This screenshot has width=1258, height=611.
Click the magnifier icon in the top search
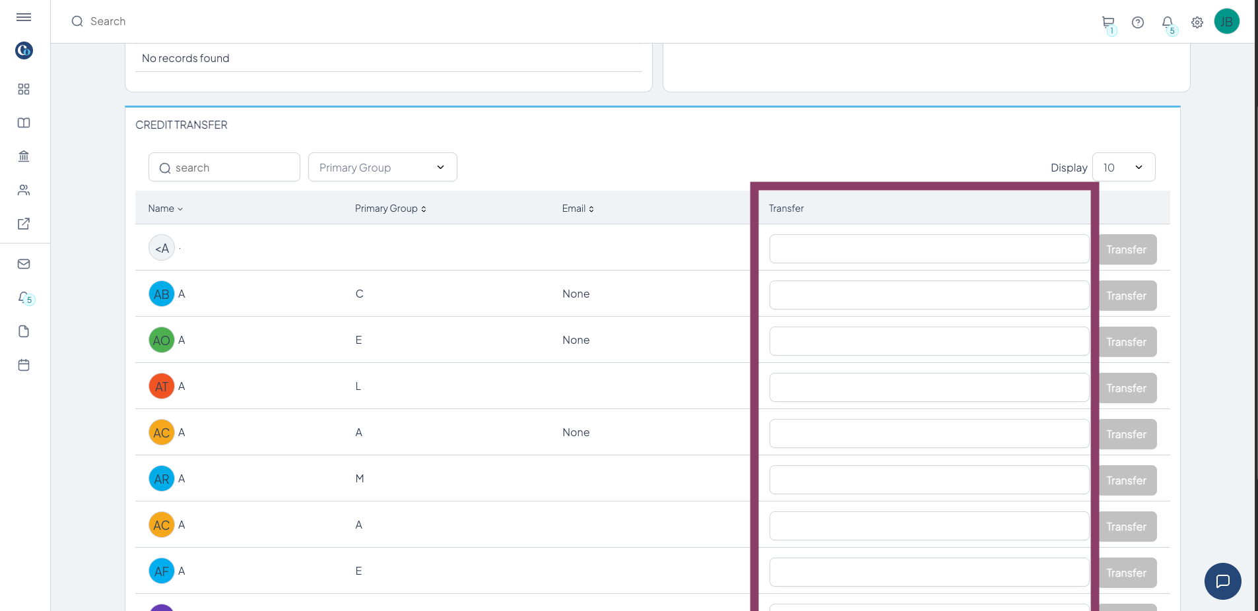click(x=77, y=21)
